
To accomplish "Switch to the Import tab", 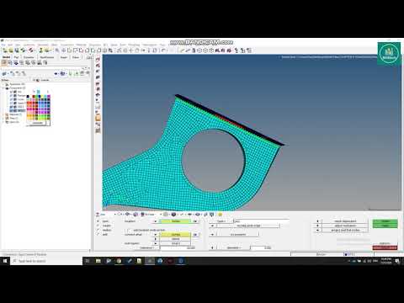I will [x=64, y=57].
